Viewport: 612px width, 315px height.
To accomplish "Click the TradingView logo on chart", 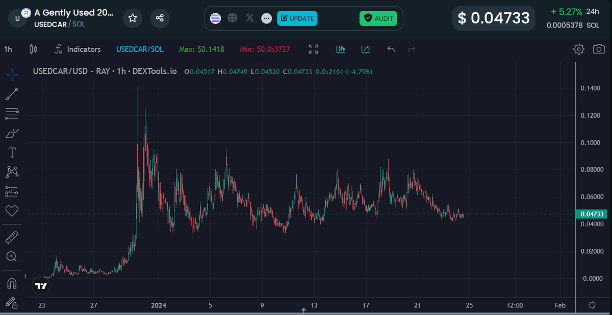I will [41, 286].
